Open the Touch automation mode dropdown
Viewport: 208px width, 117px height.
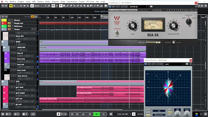pyautogui.click(x=46, y=6)
